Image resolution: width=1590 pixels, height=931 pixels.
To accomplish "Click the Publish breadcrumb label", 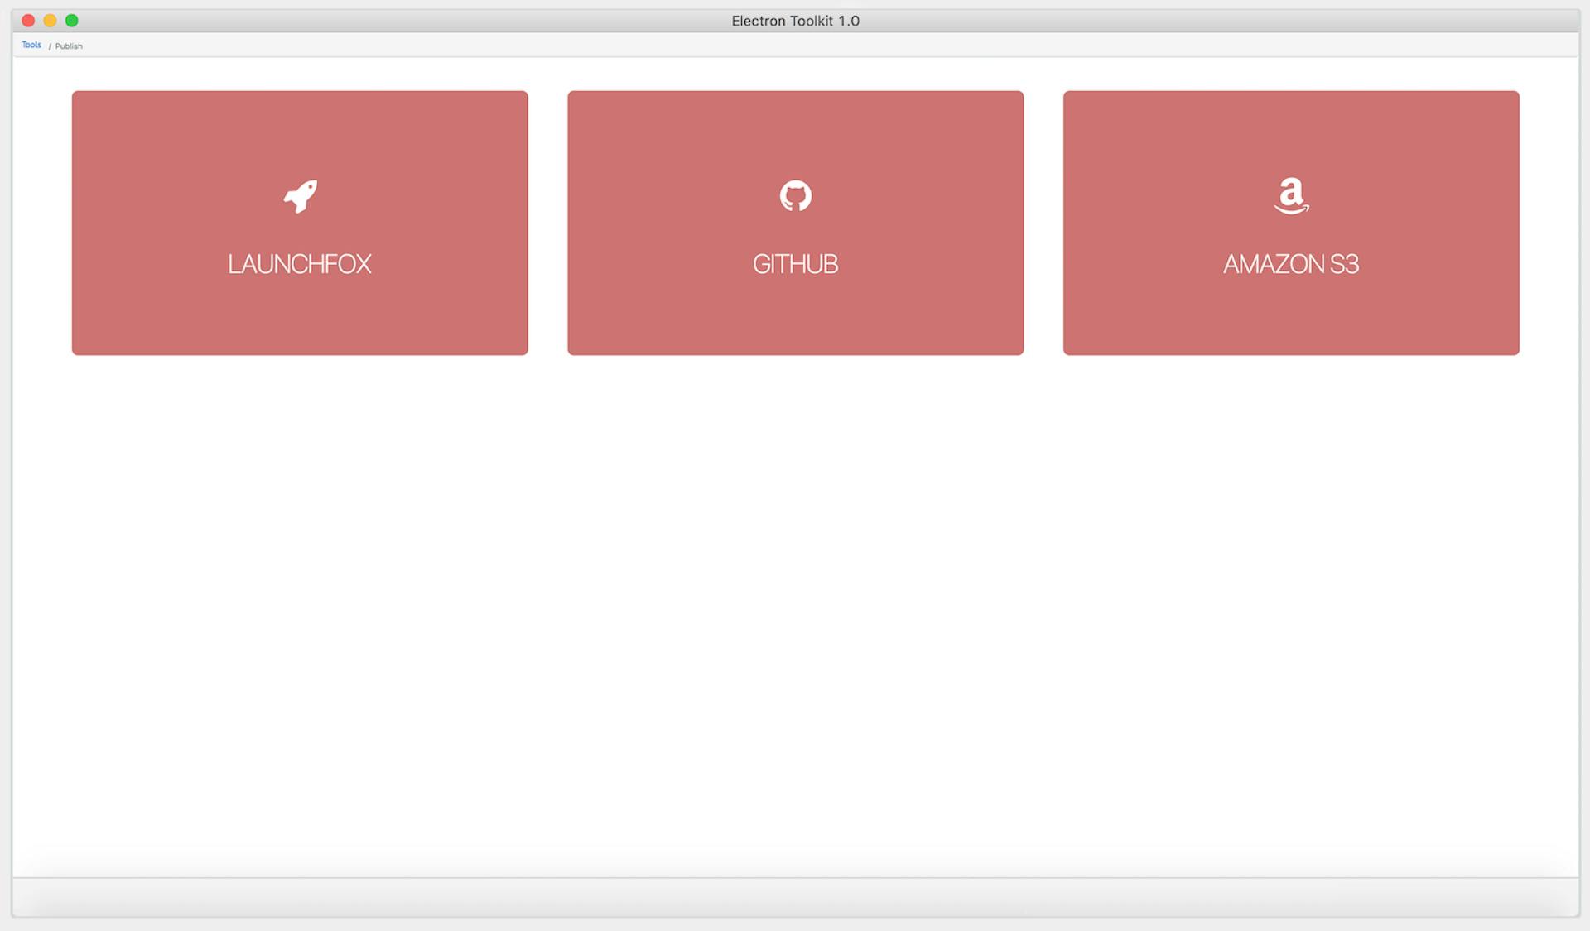I will [70, 46].
